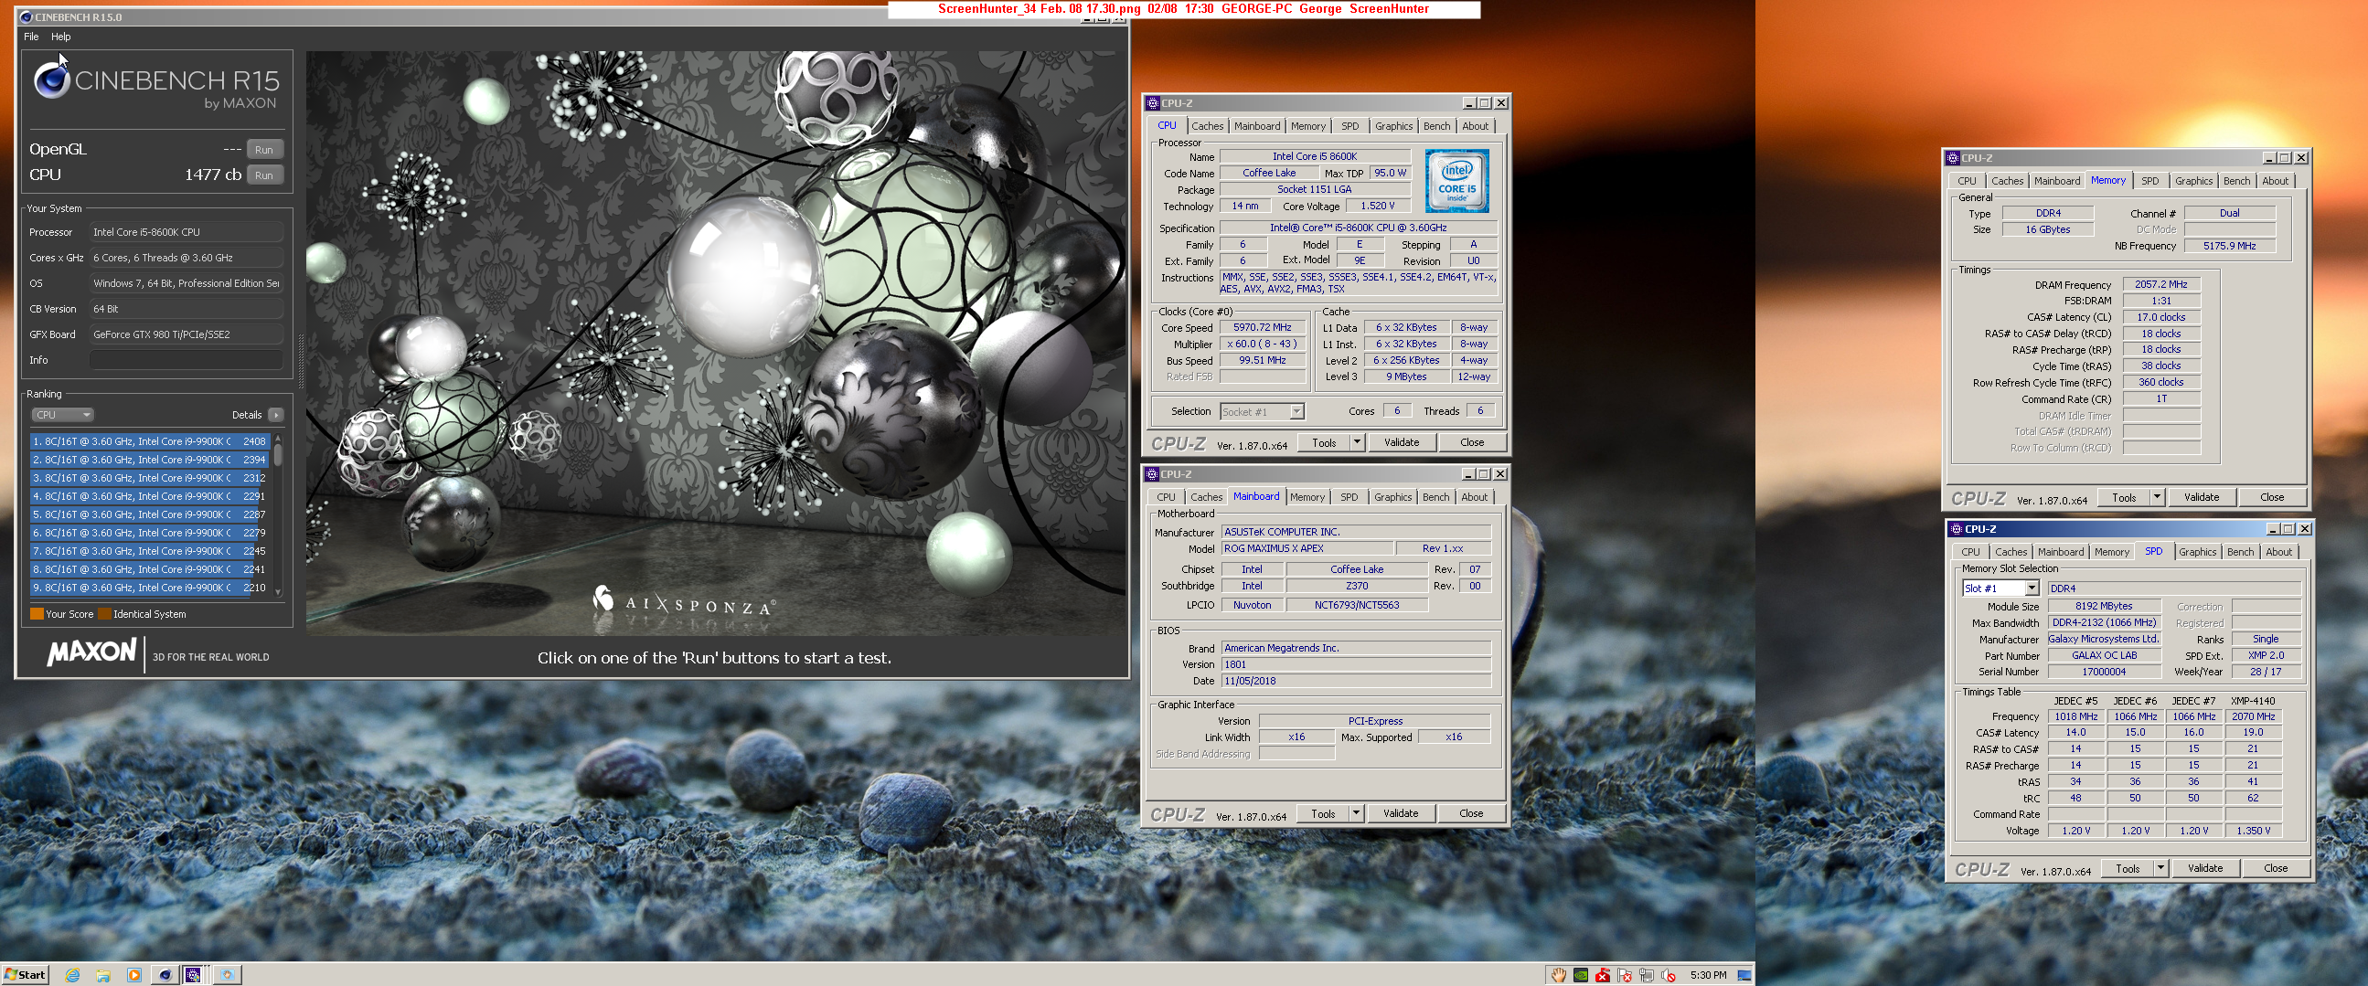Click the Intel Core i5 badge logo
The width and height of the screenshot is (2368, 986).
tap(1457, 181)
